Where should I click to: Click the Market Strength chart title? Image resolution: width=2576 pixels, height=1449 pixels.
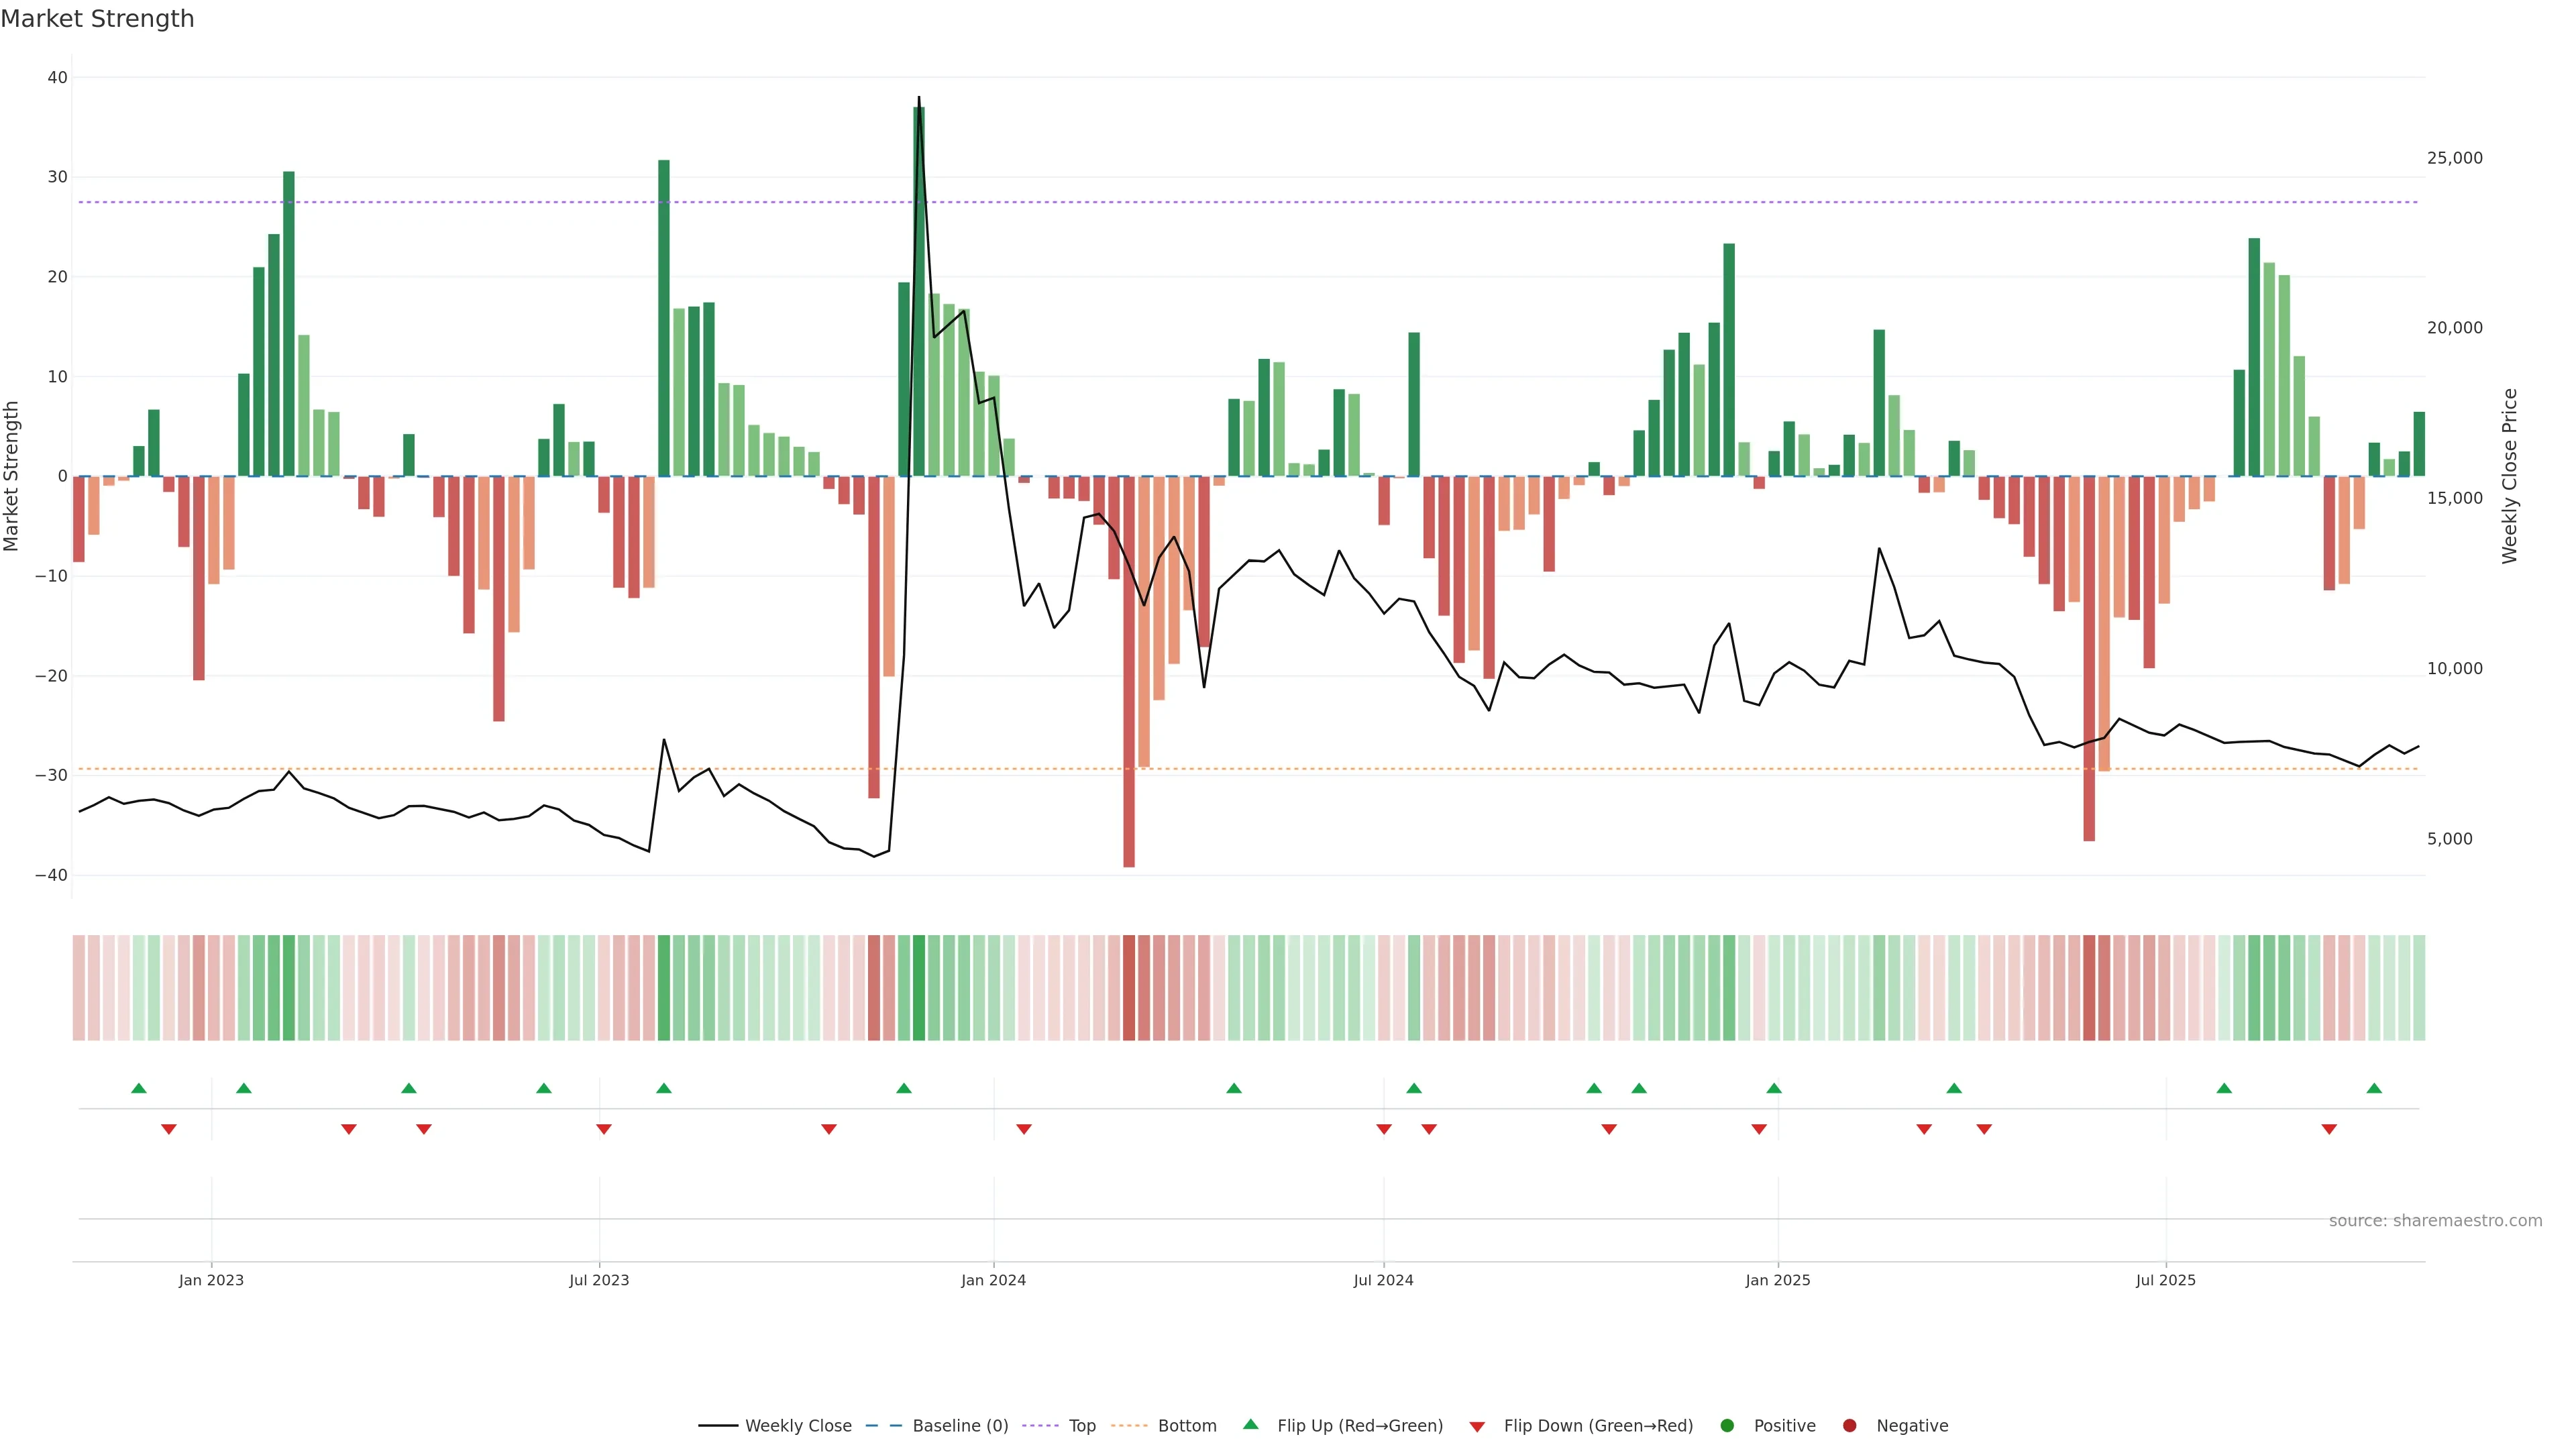(x=97, y=19)
